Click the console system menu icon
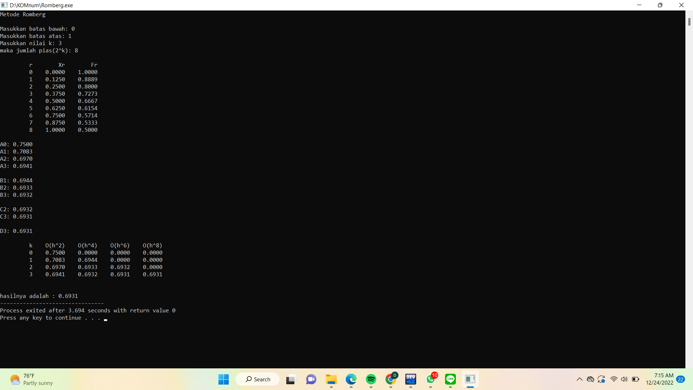 pyautogui.click(x=5, y=5)
